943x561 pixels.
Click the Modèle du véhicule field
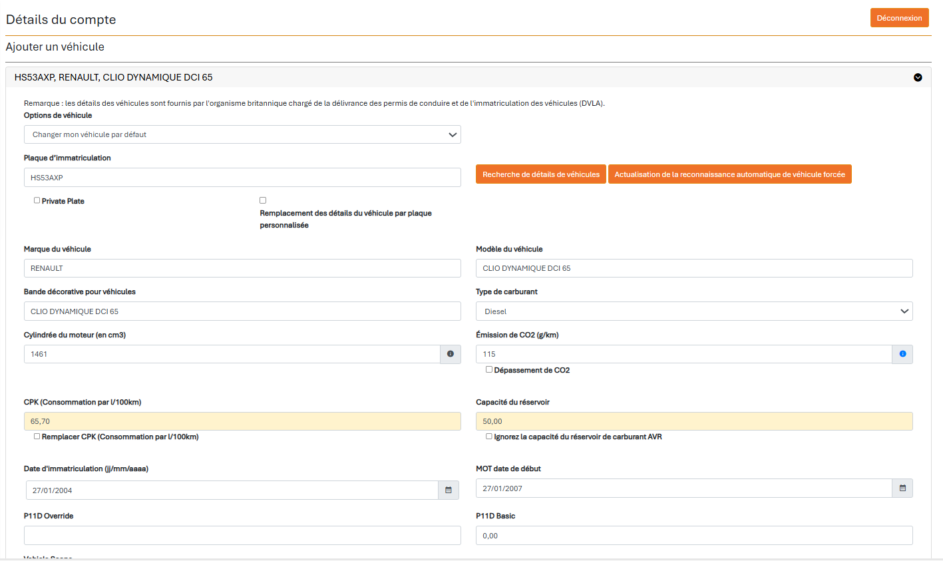pyautogui.click(x=694, y=268)
